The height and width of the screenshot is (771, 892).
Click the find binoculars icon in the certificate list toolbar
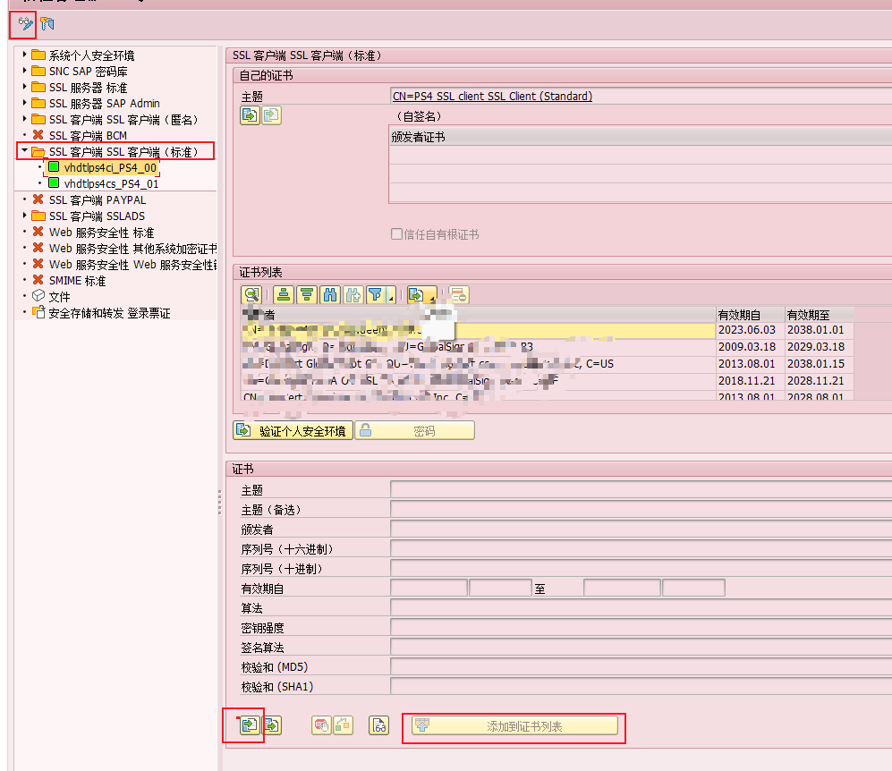point(330,294)
